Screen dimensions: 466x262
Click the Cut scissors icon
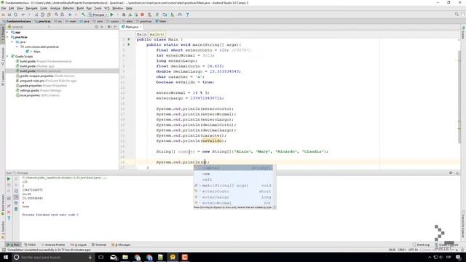pyautogui.click(x=36, y=15)
